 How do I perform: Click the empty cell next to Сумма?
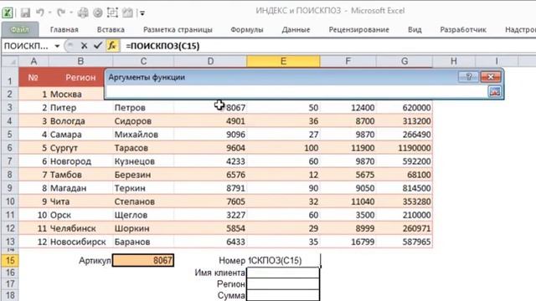[283, 295]
